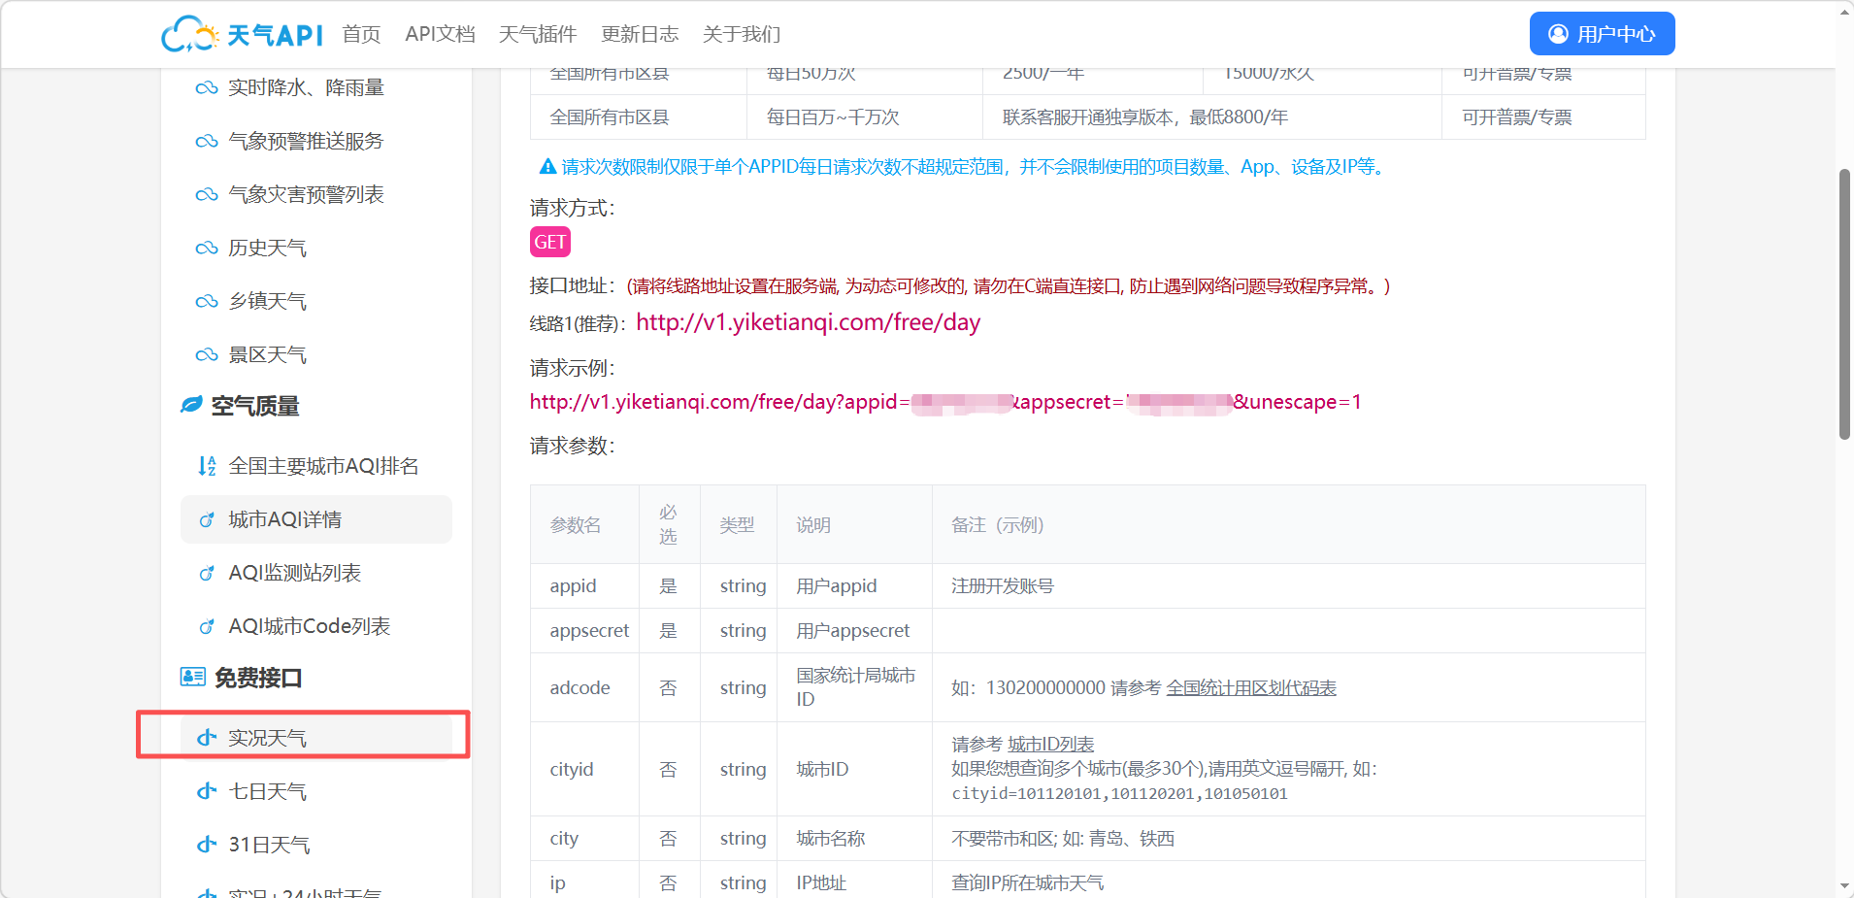Click the cloud icon beside 气象灾害预警列表
Viewport: 1854px width, 898px height.
click(206, 195)
